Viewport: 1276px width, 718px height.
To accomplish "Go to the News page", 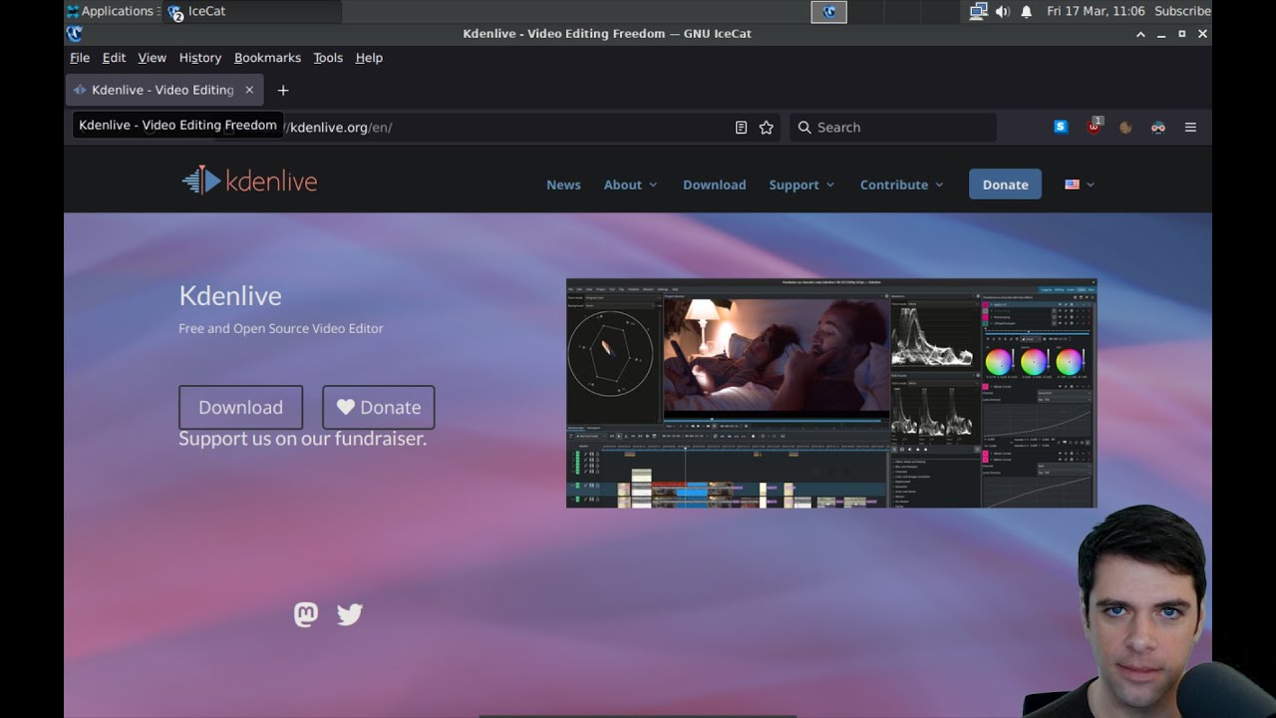I will tap(563, 184).
